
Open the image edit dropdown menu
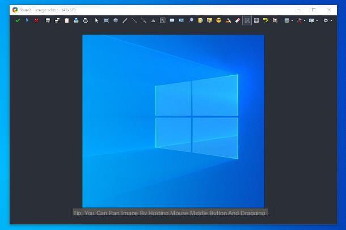click(288, 20)
